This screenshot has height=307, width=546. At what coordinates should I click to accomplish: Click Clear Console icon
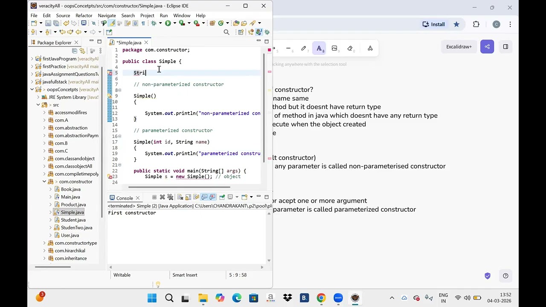coord(180,197)
